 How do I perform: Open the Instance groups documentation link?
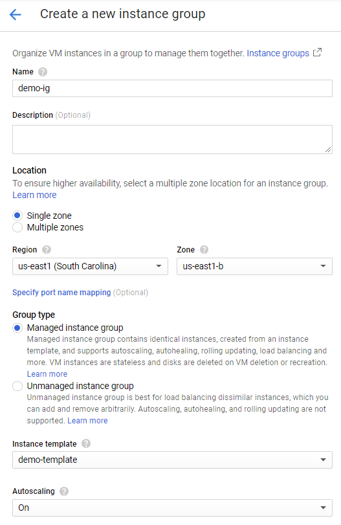(278, 53)
